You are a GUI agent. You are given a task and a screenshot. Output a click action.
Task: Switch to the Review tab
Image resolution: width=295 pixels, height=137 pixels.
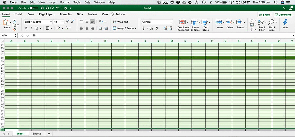(92, 14)
